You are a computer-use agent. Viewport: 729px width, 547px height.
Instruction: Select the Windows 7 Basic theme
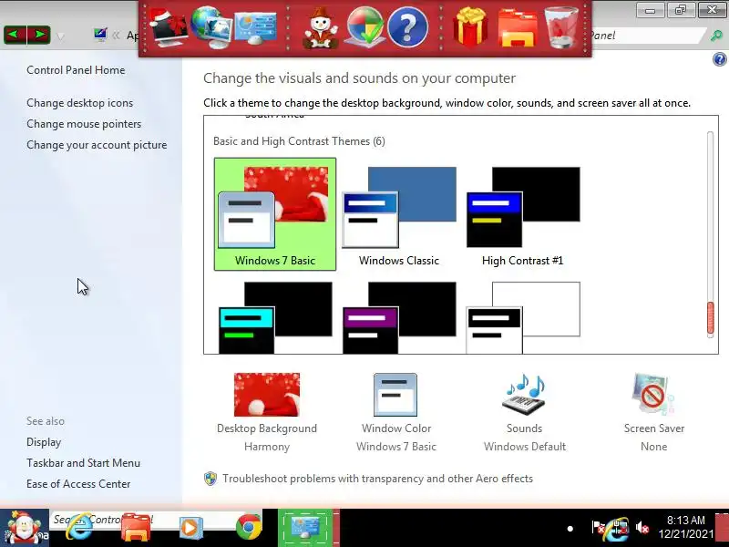click(275, 214)
